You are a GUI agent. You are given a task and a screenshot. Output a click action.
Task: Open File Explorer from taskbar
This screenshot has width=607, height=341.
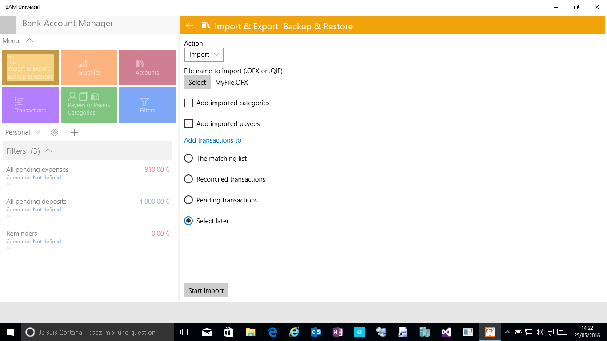[x=251, y=332]
